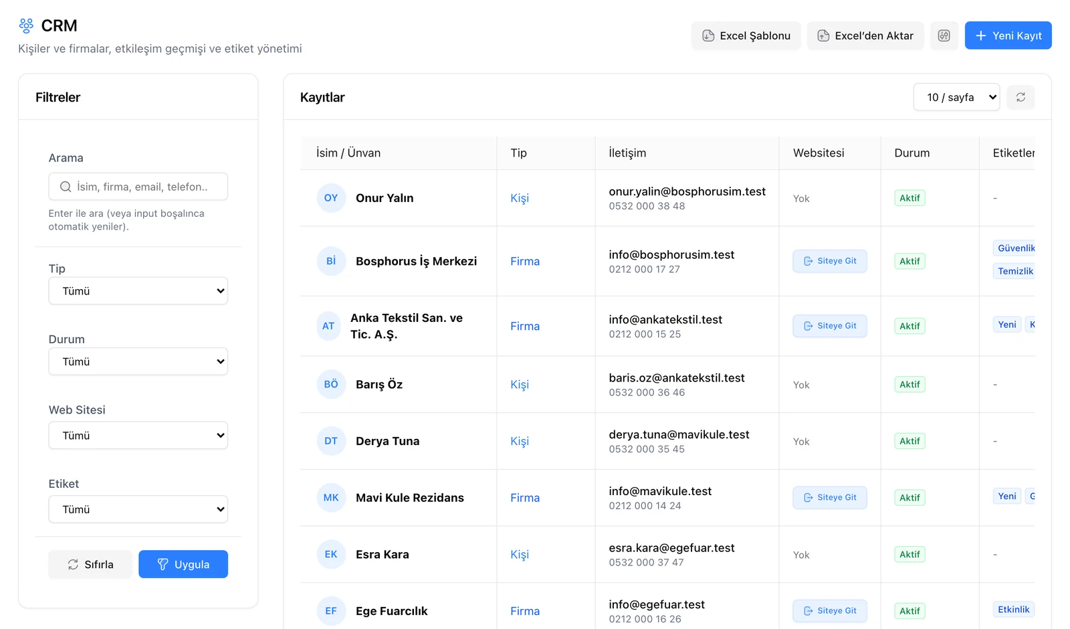Visit Bosphorus İş Merkezi site via Siteye Git
Viewport: 1070px width, 629px height.
click(x=830, y=261)
